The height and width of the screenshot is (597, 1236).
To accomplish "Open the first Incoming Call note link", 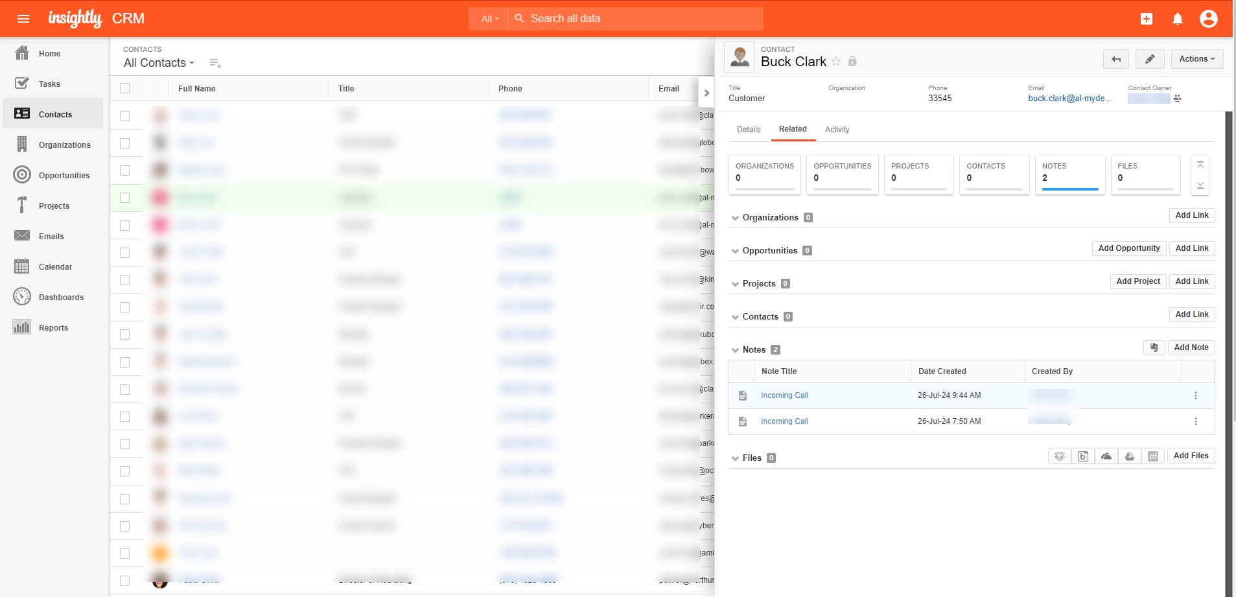I will click(784, 395).
